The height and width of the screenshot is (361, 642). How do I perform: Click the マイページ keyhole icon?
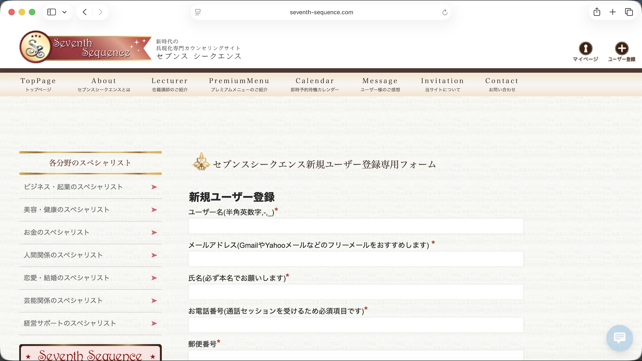pos(585,49)
